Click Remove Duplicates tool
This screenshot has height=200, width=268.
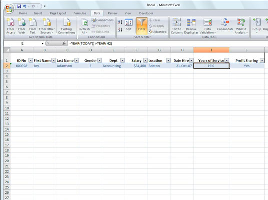pyautogui.click(x=191, y=26)
